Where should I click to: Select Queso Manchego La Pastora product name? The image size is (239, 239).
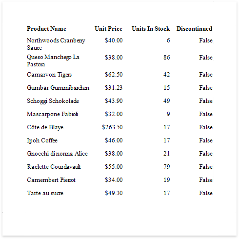point(53,60)
